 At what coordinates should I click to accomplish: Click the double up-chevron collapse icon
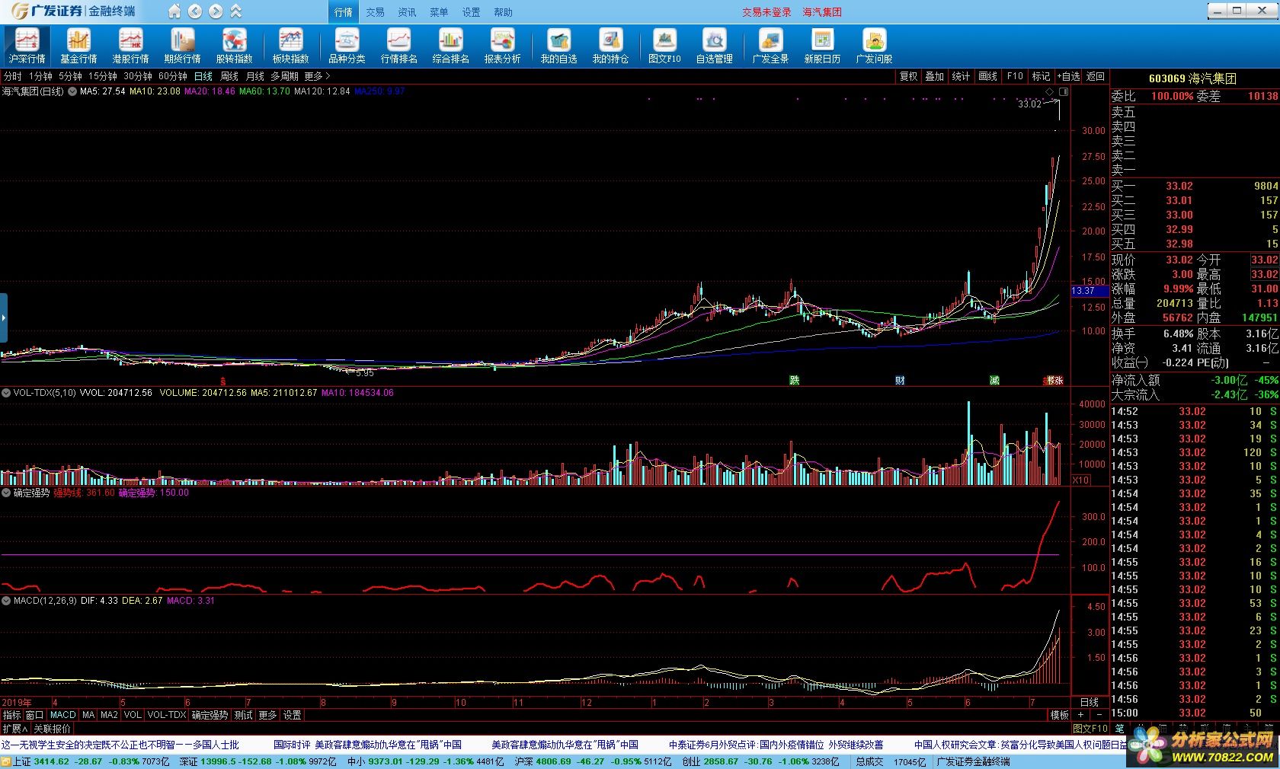tap(236, 11)
